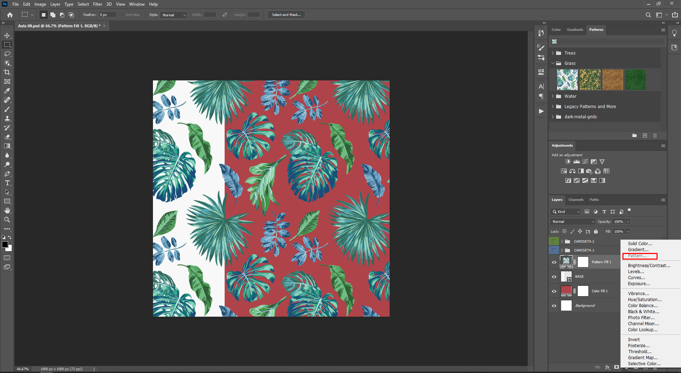The image size is (681, 373).
Task: Select the Type tool
Action: point(7,183)
